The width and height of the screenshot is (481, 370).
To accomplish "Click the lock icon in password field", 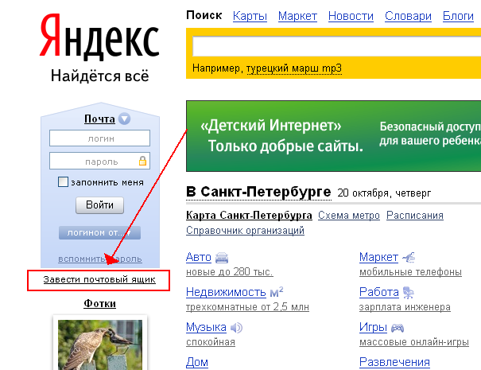I will (142, 161).
